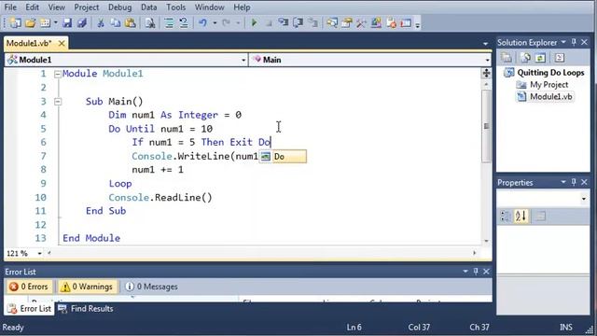Pick Do from the IntelliSense popup

click(x=283, y=157)
